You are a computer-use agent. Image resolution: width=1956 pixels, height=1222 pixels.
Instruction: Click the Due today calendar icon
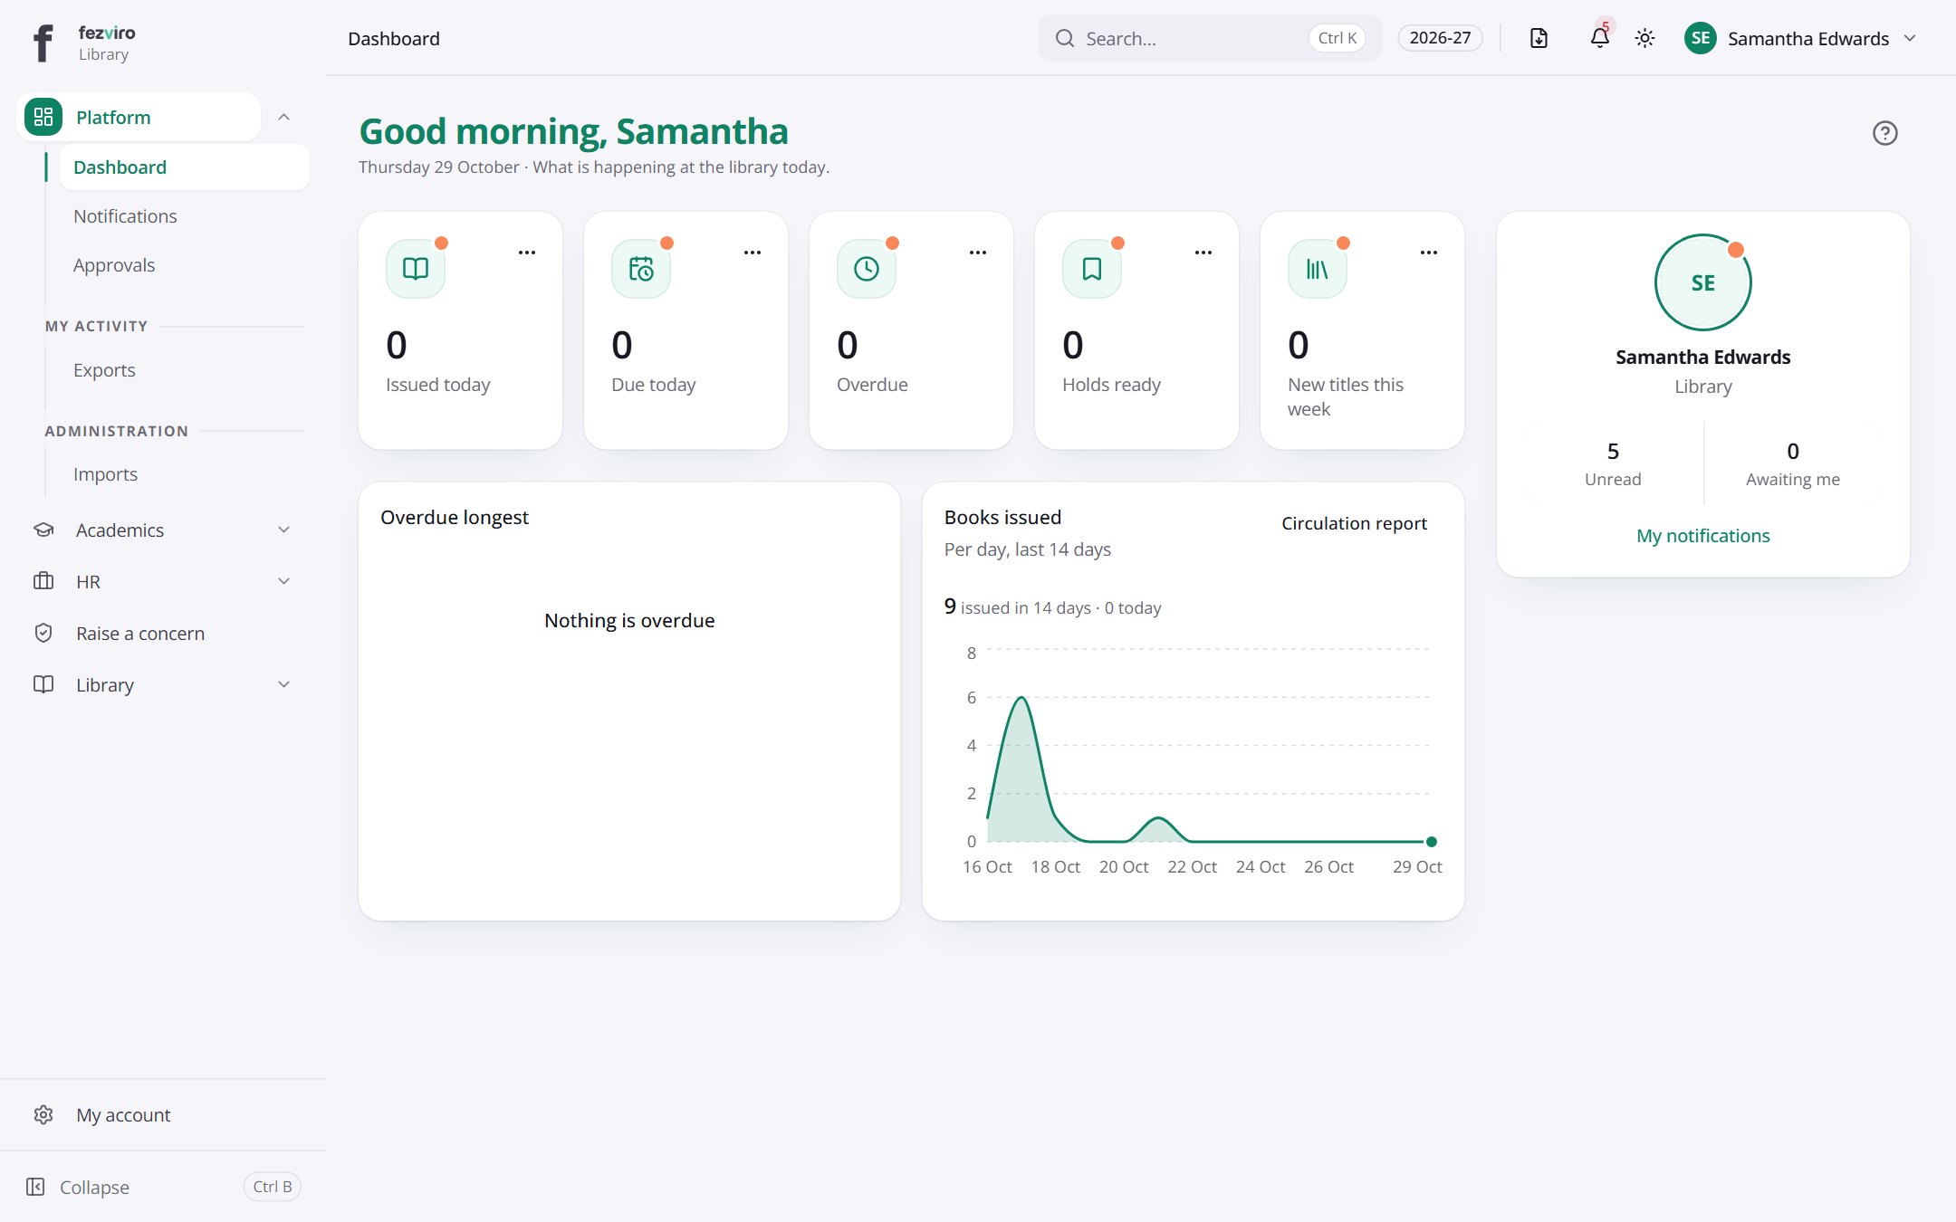(x=641, y=269)
